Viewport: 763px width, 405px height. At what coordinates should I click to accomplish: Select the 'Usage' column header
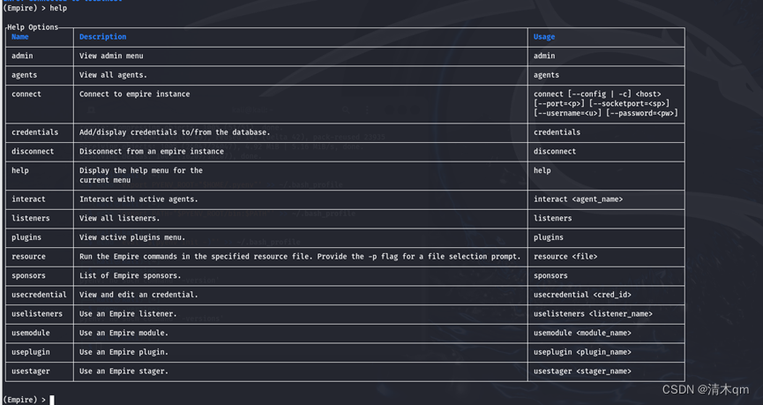coord(544,37)
